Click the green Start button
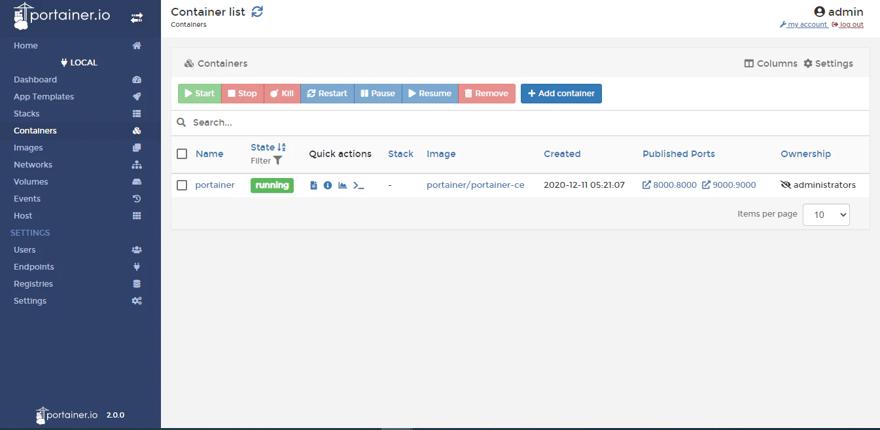Image resolution: width=880 pixels, height=430 pixels. [x=200, y=94]
